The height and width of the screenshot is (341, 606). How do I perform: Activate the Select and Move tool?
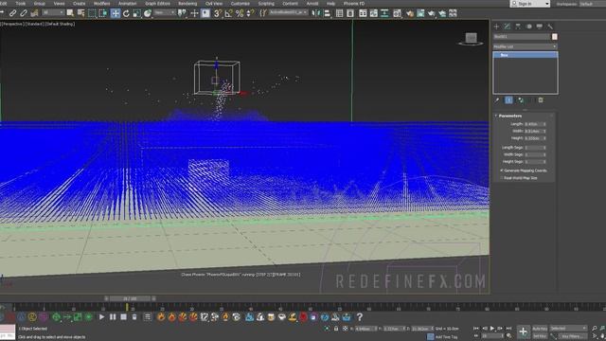116,13
